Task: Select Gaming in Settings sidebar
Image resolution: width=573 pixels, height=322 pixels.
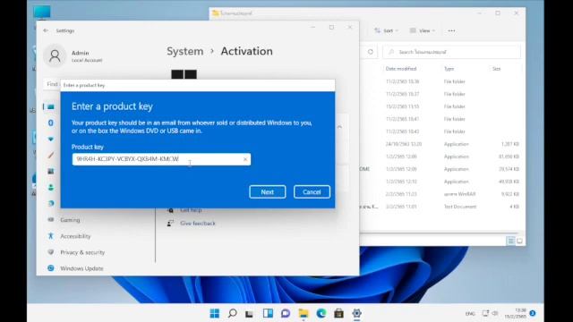Action: click(70, 220)
